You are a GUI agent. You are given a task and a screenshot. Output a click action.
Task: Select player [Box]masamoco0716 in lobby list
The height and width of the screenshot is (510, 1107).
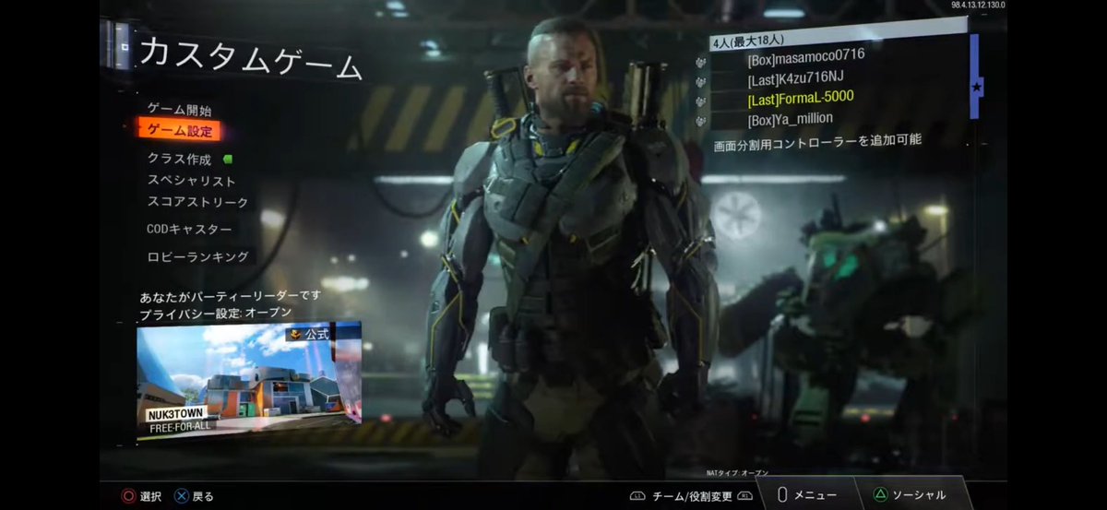coord(806,59)
